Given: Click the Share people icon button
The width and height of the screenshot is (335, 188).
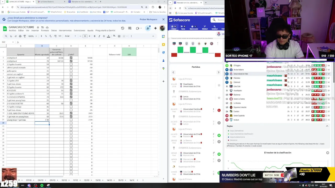Looking at the screenshot, I should (148, 28).
